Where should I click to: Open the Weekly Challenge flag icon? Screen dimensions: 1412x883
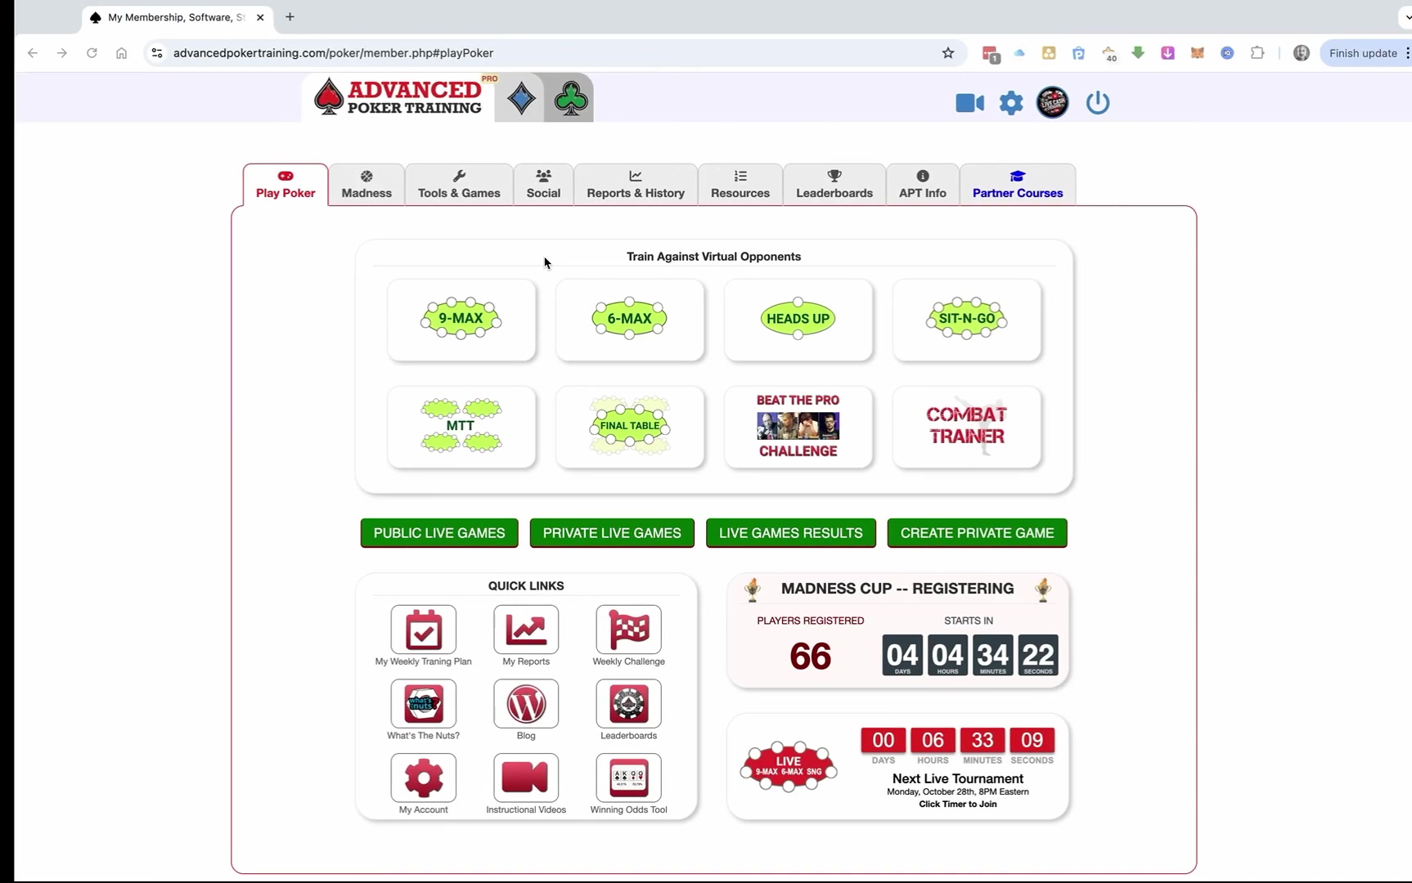click(x=628, y=630)
